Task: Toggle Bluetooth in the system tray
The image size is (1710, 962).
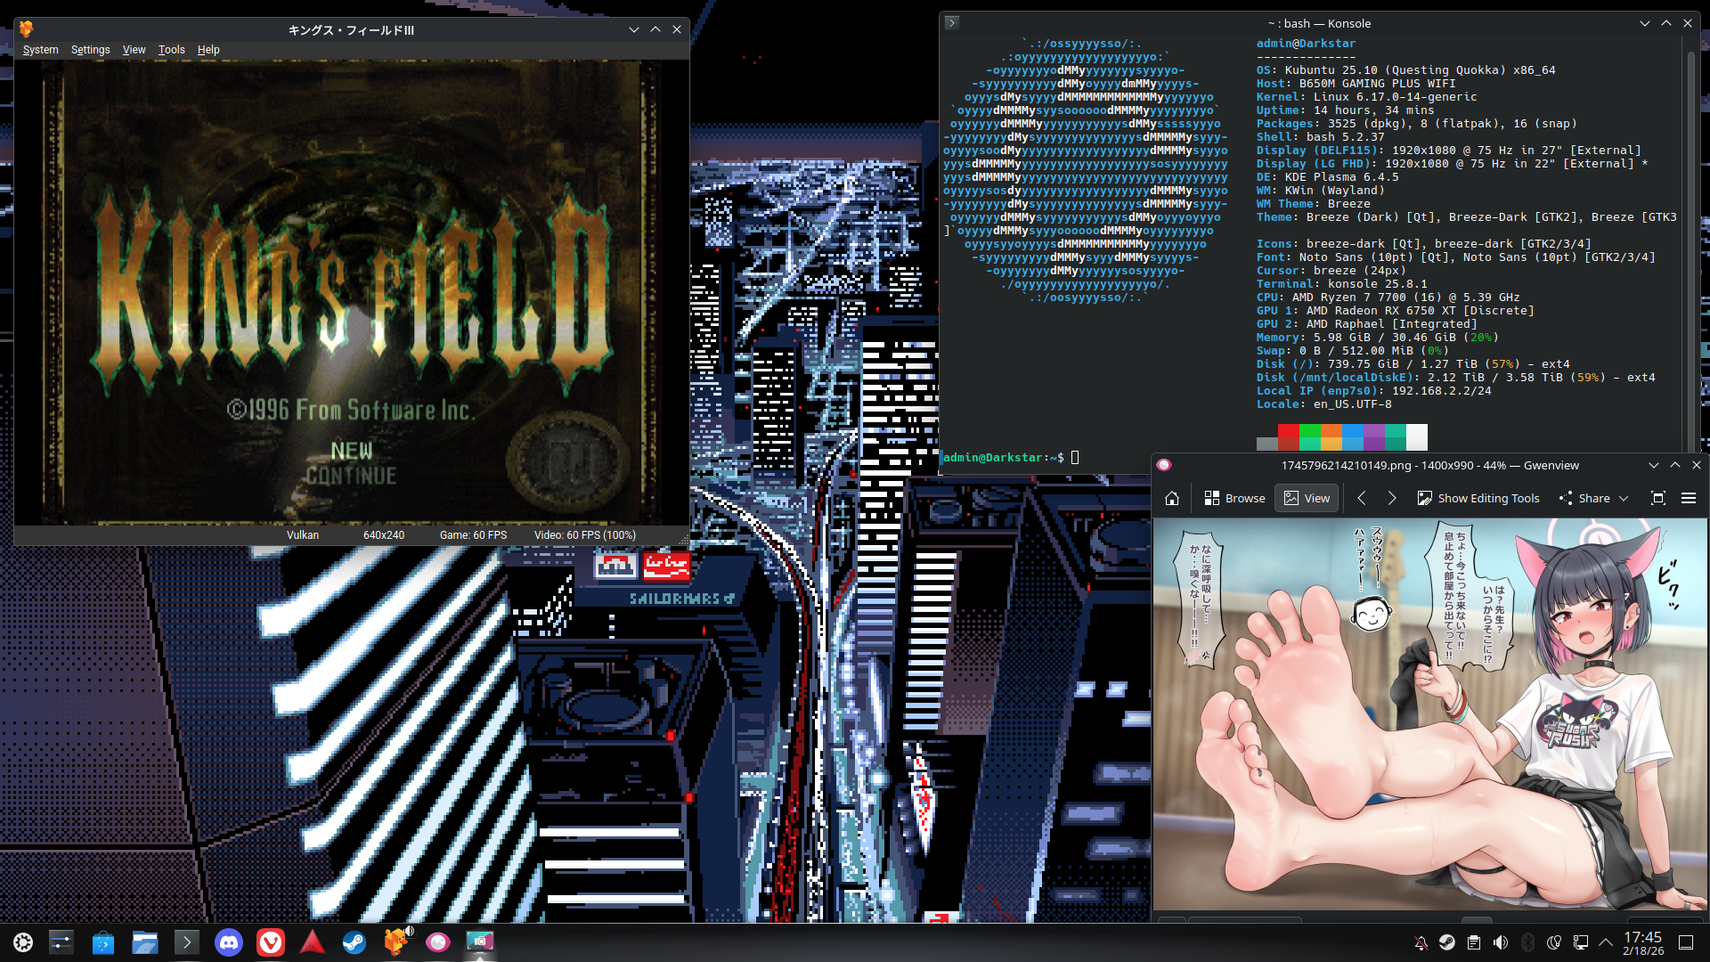Action: (x=1527, y=942)
